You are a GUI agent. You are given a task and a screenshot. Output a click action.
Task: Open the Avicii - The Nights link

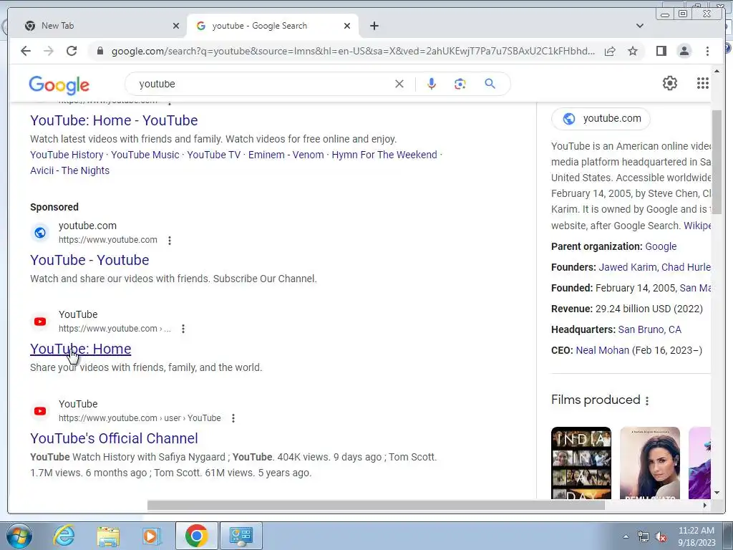69,170
